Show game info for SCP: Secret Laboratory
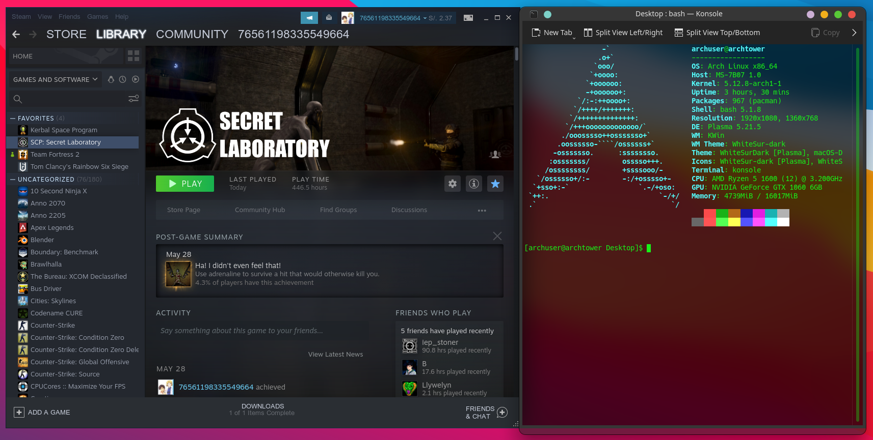 click(474, 184)
